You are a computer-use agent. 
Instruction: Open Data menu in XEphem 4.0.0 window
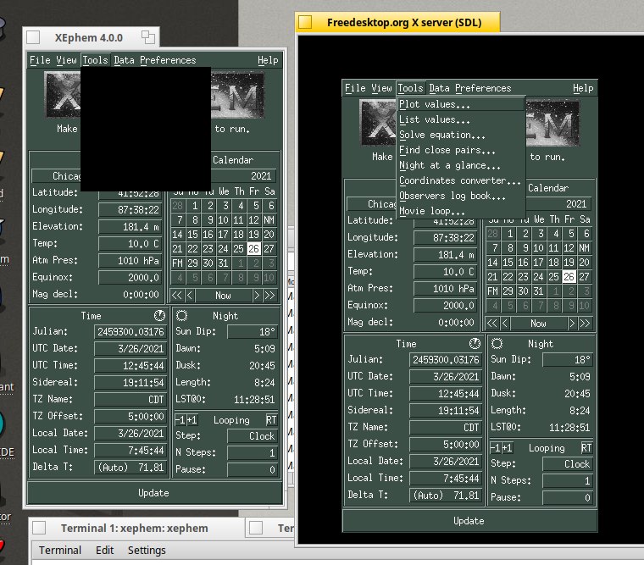[x=124, y=60]
